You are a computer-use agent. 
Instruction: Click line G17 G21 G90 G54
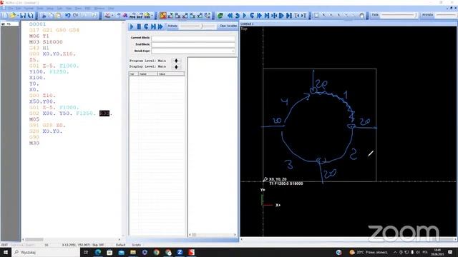pyautogui.click(x=54, y=30)
